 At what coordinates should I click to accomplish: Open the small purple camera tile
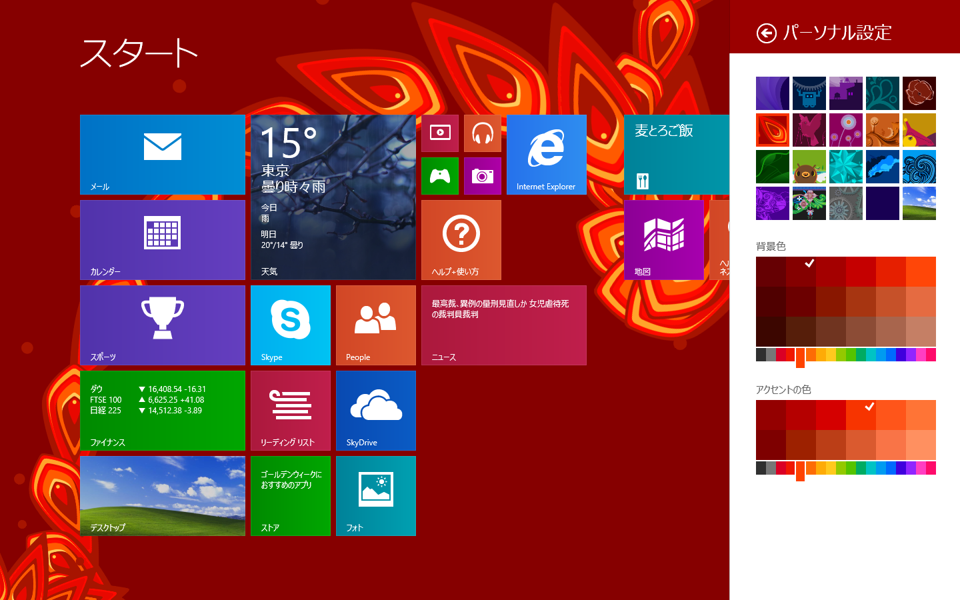click(x=483, y=176)
